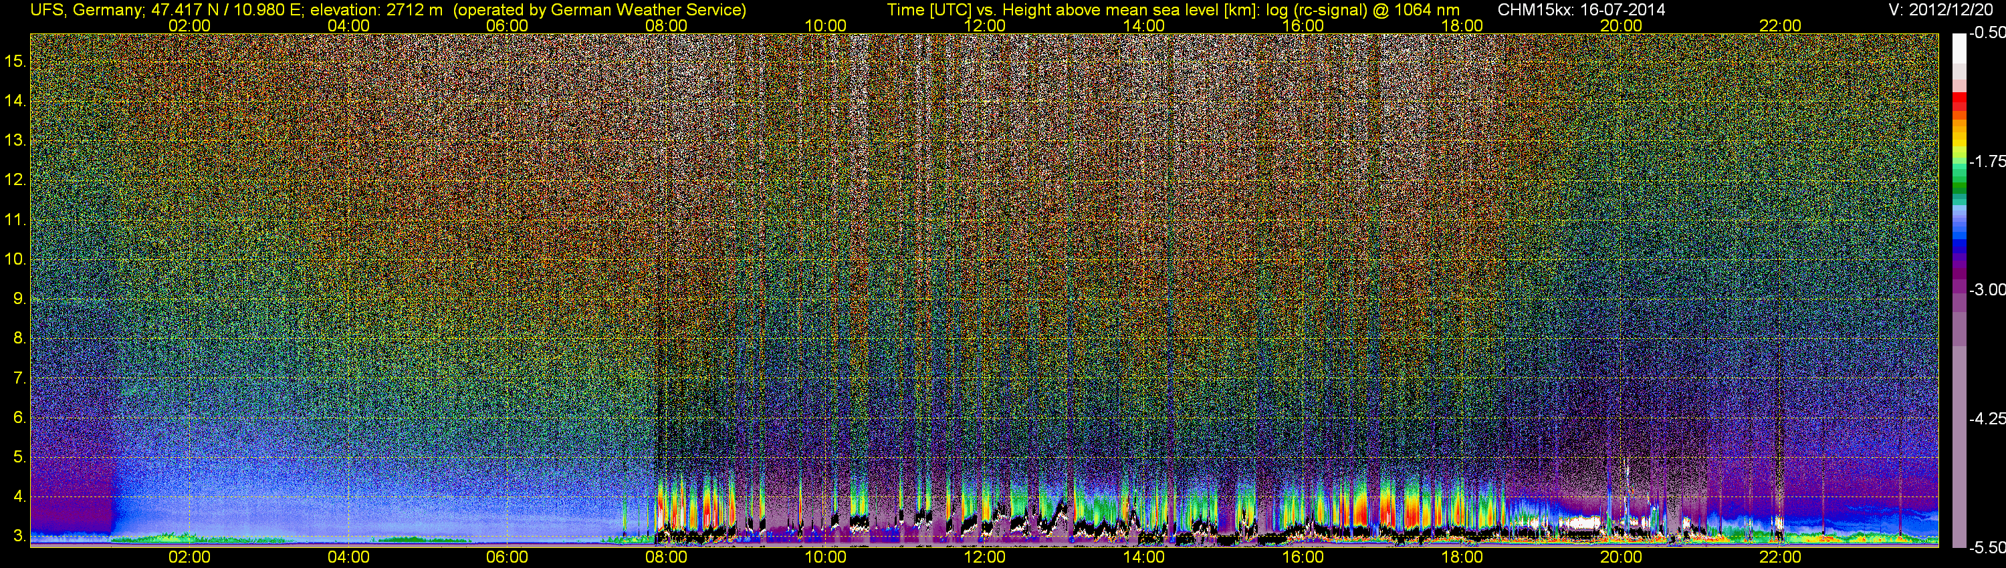Click the -5.50 value on the color scale
The height and width of the screenshot is (568, 2006).
tap(1987, 547)
